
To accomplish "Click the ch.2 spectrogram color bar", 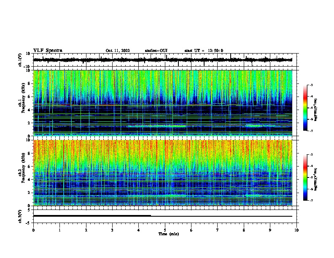I will [x=305, y=177].
